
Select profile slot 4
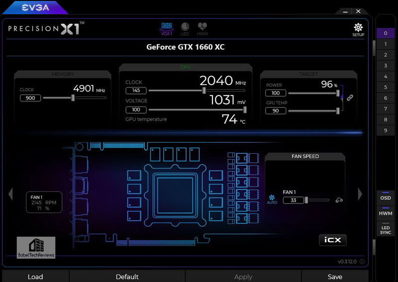click(385, 77)
